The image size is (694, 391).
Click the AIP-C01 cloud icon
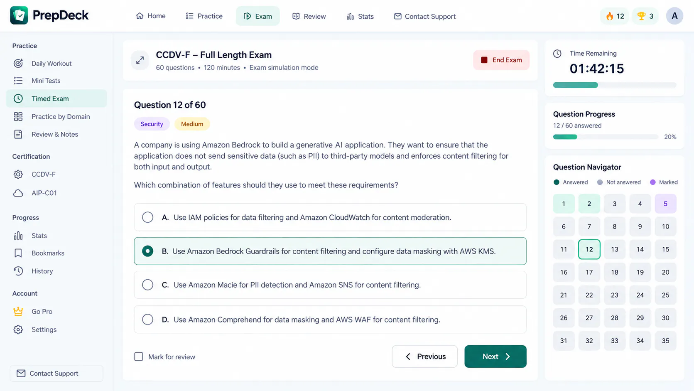click(18, 193)
